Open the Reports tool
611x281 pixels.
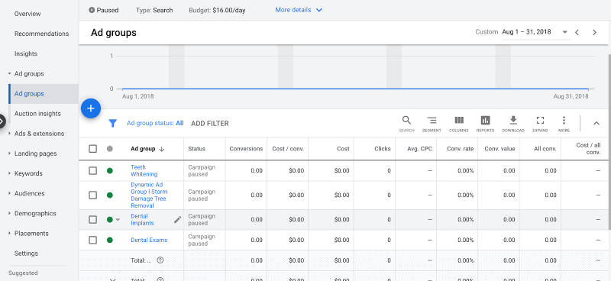tap(485, 124)
